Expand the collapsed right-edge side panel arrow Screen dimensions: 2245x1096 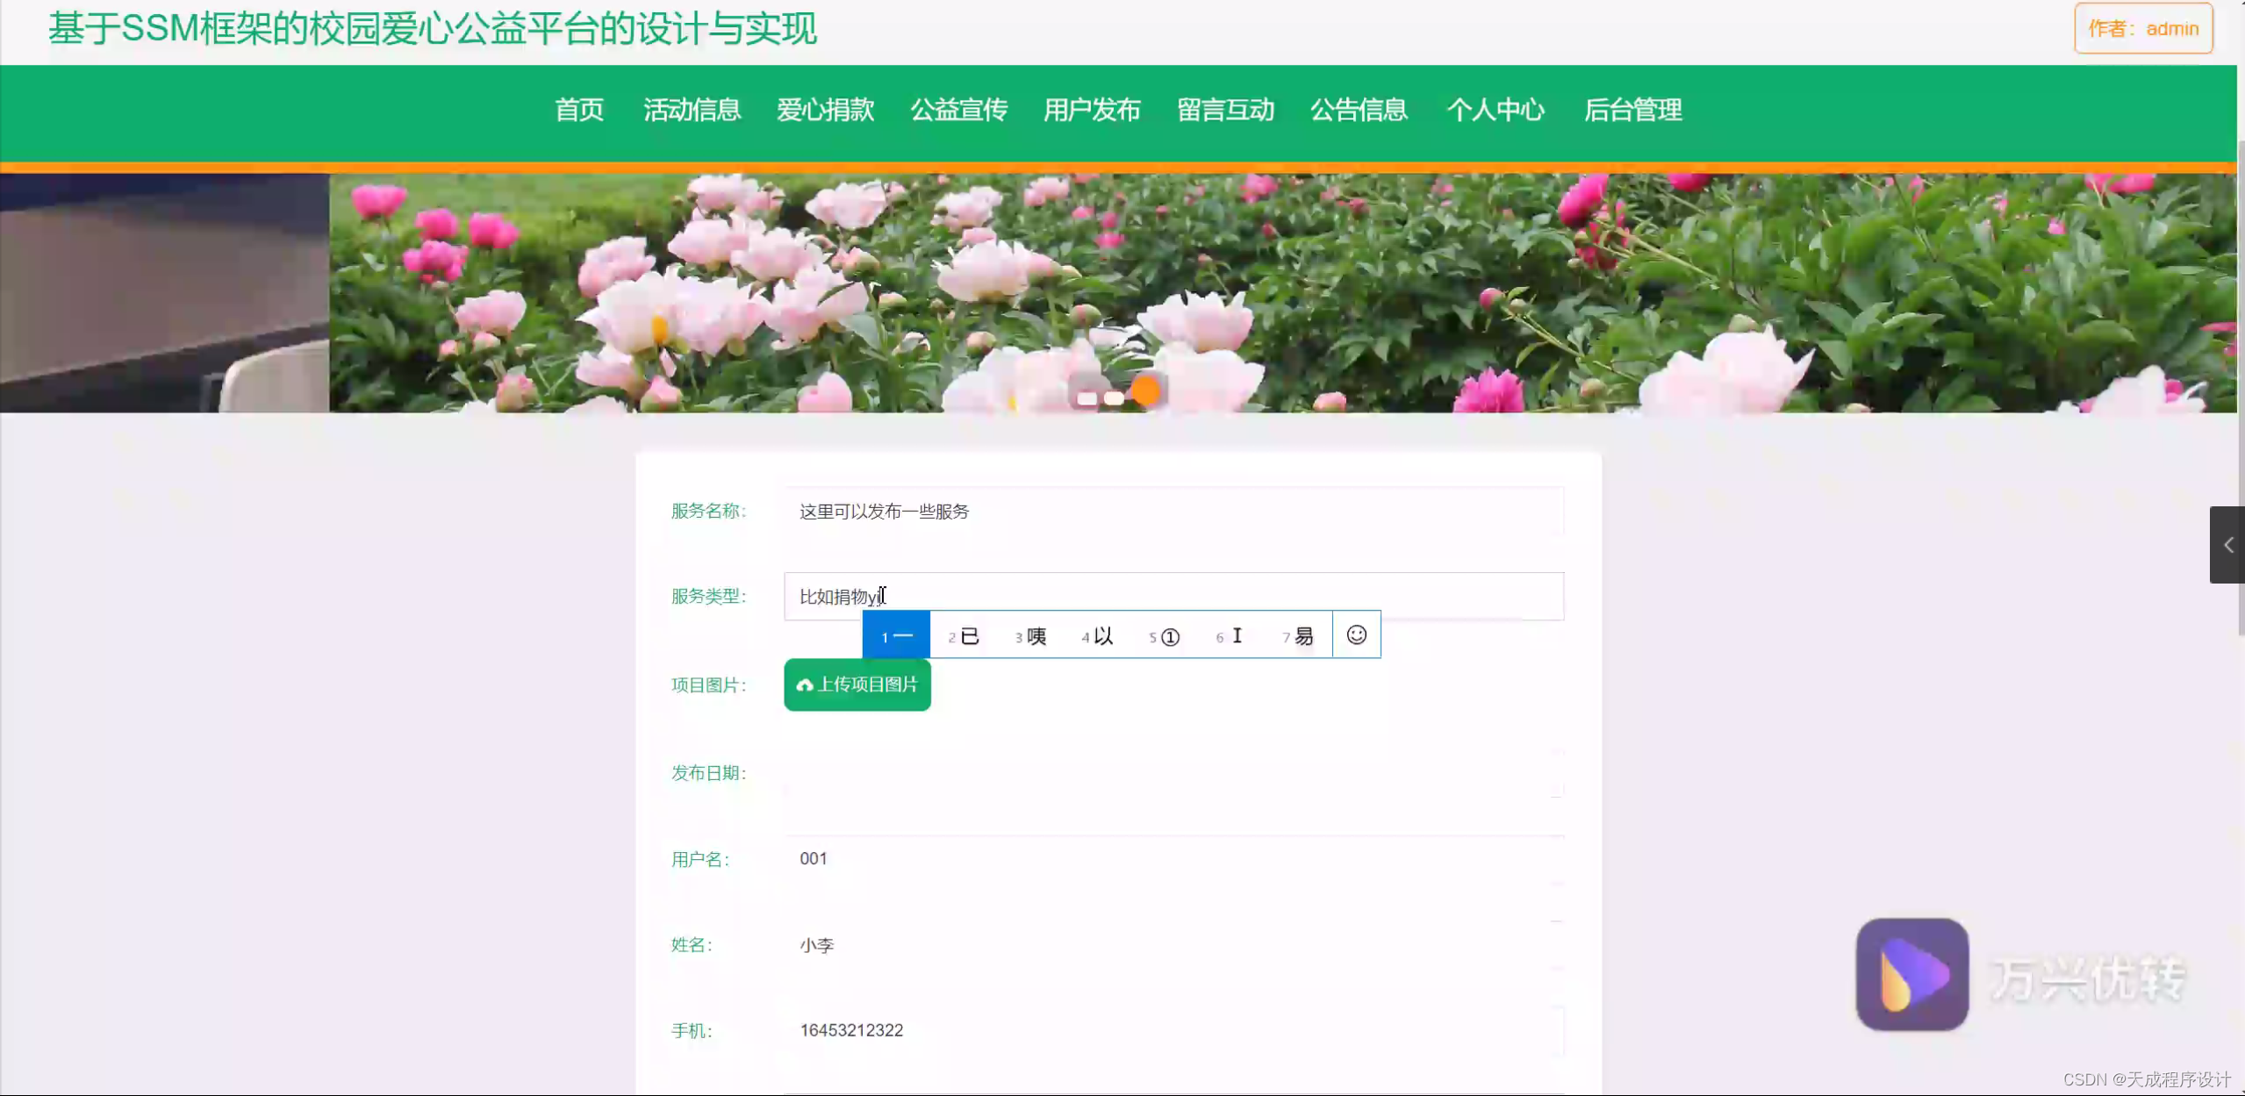pyautogui.click(x=2230, y=544)
